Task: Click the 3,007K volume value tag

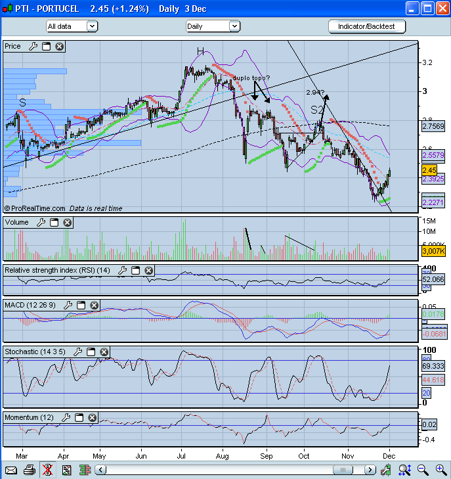Action: pyautogui.click(x=433, y=251)
